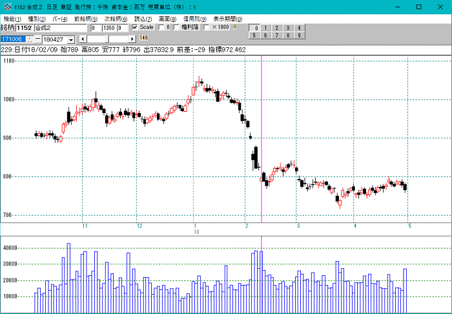Open the 信用残 menu

pyautogui.click(x=194, y=19)
